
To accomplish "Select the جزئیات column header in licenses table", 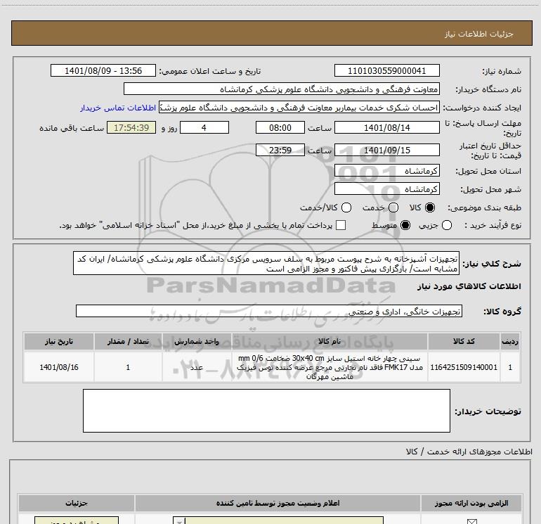I will [x=77, y=504].
